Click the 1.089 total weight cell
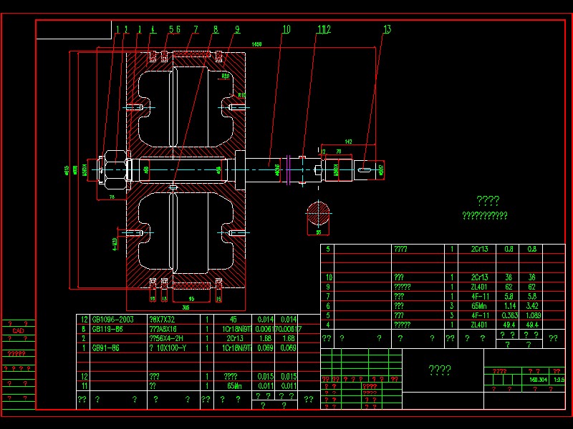The width and height of the screenshot is (573, 429). (x=533, y=315)
